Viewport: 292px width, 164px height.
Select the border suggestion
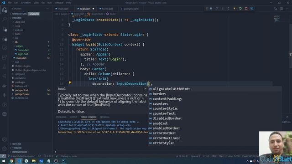[215, 94]
